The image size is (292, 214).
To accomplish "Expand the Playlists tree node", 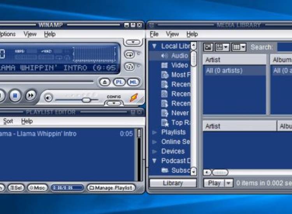I will 155,132.
